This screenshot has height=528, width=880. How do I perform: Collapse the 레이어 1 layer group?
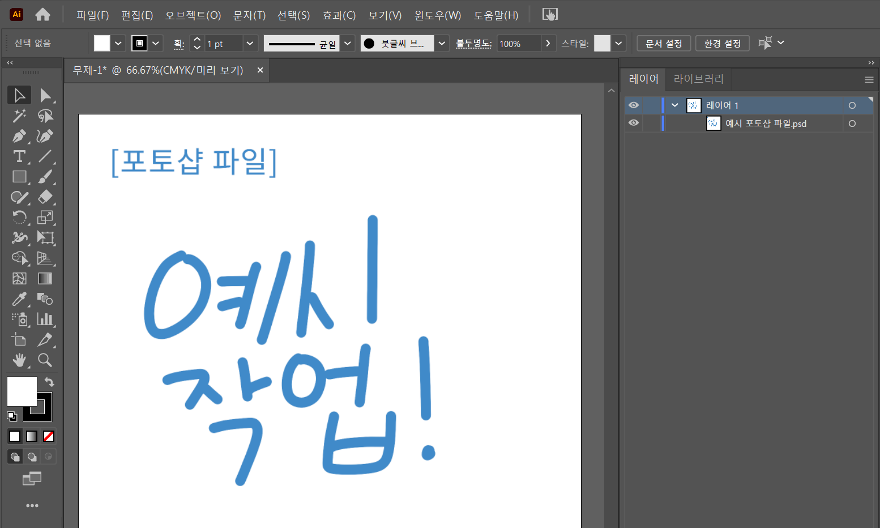tap(674, 105)
